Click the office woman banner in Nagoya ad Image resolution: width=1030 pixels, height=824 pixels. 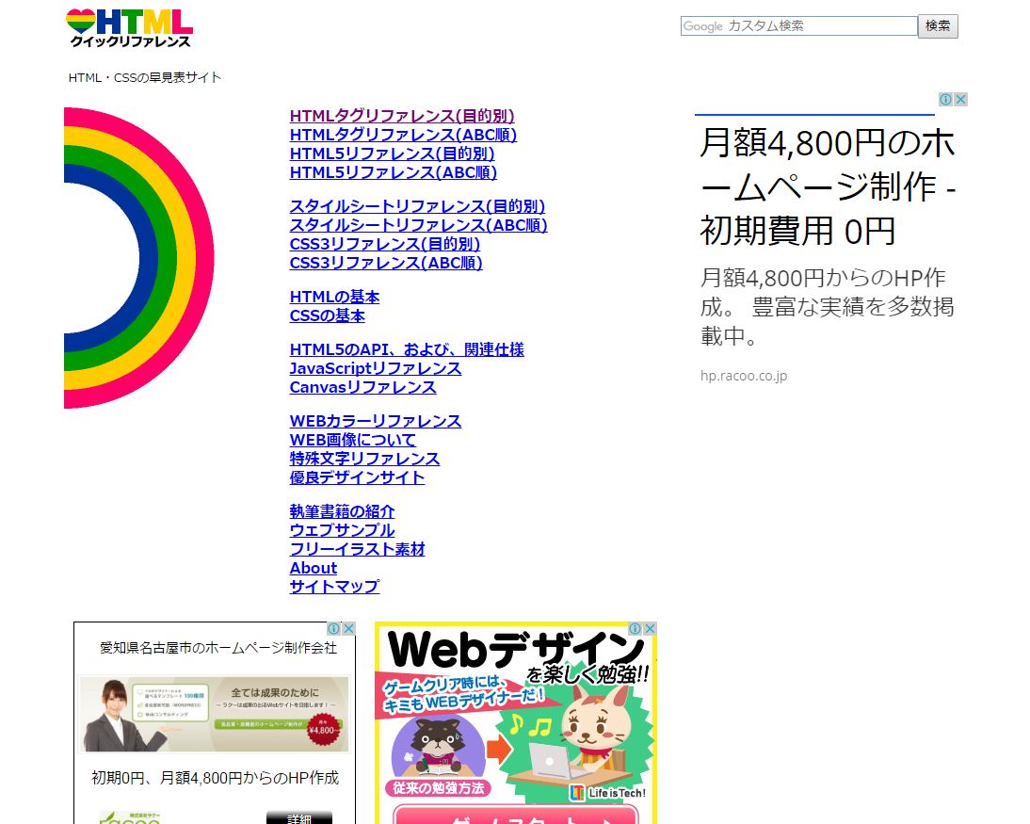point(214,714)
